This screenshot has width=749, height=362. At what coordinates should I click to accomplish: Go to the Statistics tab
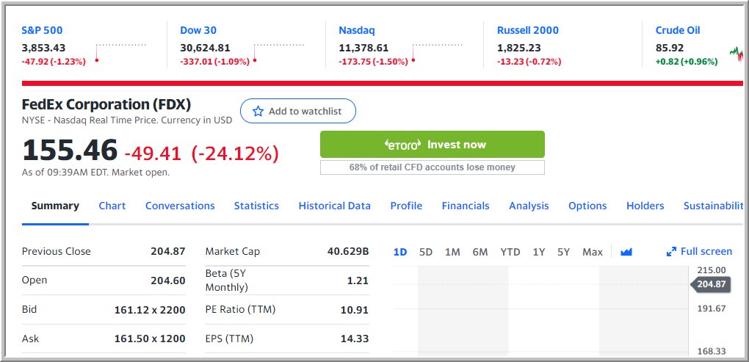256,206
